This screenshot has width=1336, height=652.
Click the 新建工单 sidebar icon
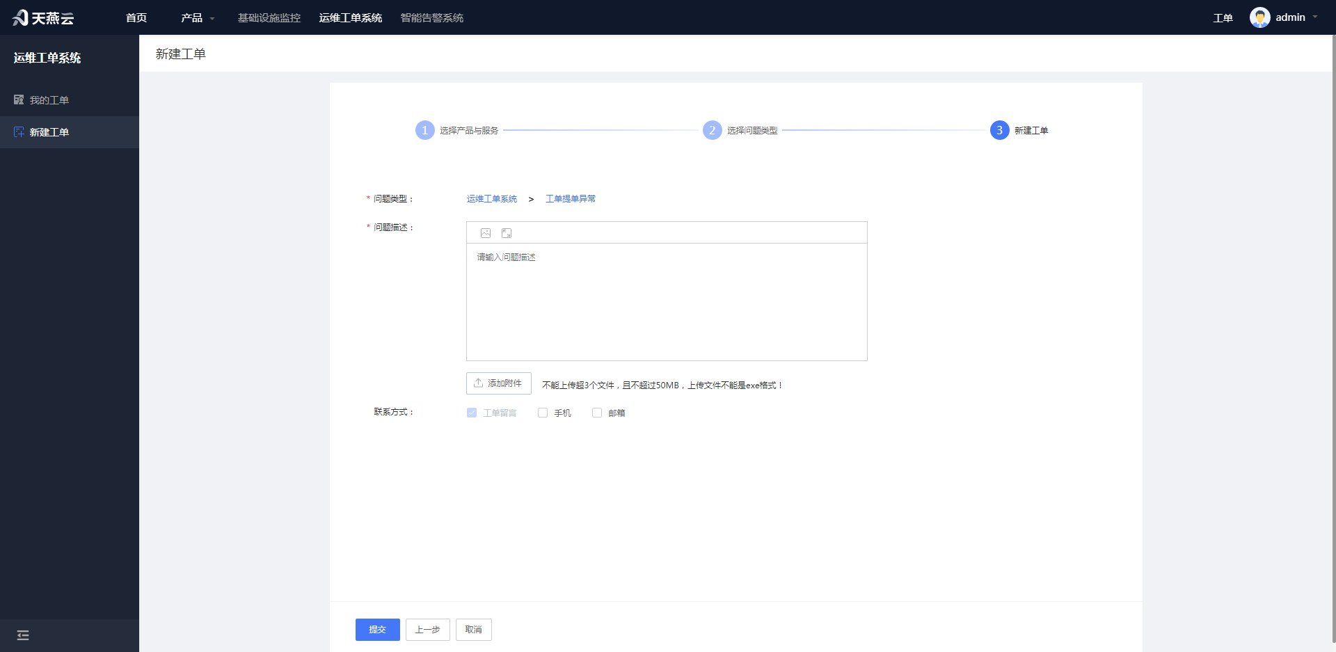19,132
